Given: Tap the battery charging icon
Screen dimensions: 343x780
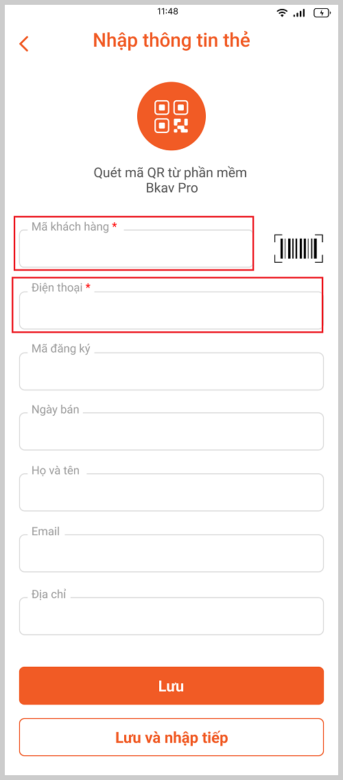Looking at the screenshot, I should tap(322, 14).
